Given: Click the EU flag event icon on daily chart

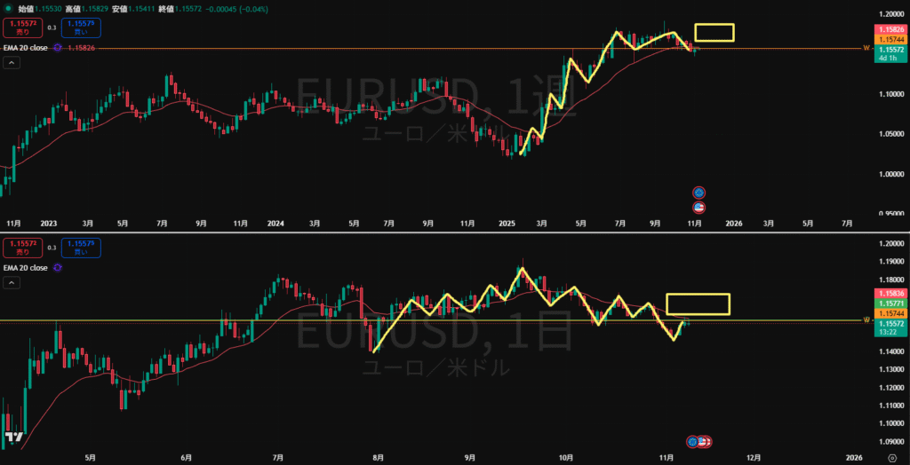Looking at the screenshot, I should (692, 441).
